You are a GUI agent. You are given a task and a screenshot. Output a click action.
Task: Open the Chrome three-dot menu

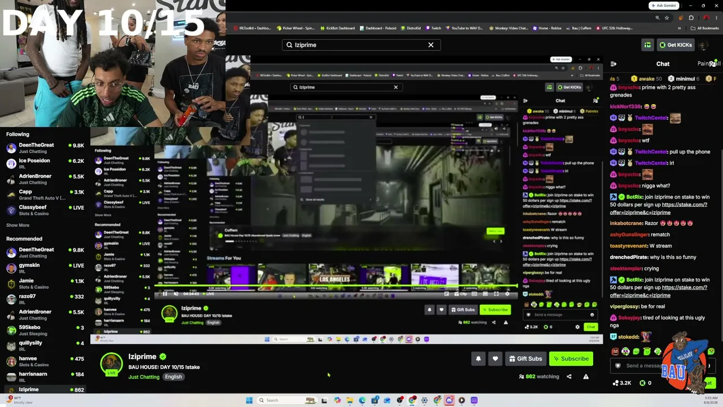click(x=716, y=18)
